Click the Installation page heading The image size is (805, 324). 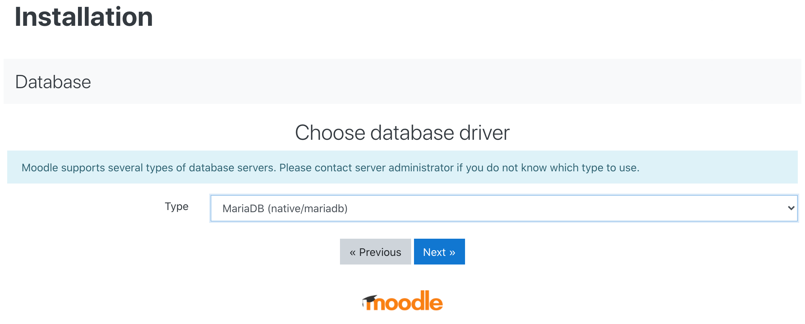click(84, 17)
